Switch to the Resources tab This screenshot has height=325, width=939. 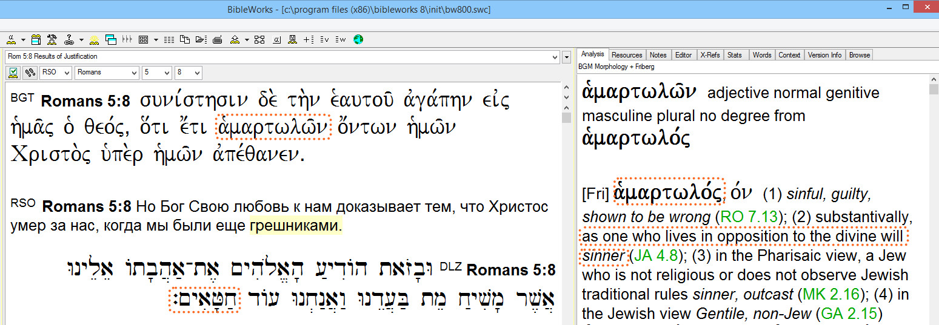pyautogui.click(x=627, y=55)
